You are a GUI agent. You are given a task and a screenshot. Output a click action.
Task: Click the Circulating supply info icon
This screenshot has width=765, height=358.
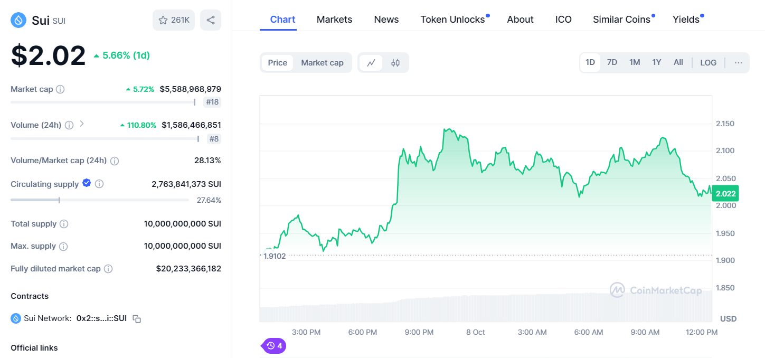pos(99,184)
